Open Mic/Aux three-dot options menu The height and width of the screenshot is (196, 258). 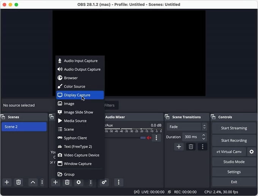coord(156,138)
